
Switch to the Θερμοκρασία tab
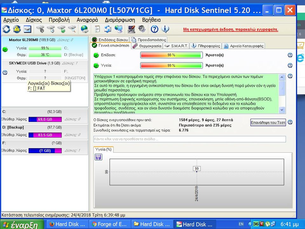tap(147, 46)
